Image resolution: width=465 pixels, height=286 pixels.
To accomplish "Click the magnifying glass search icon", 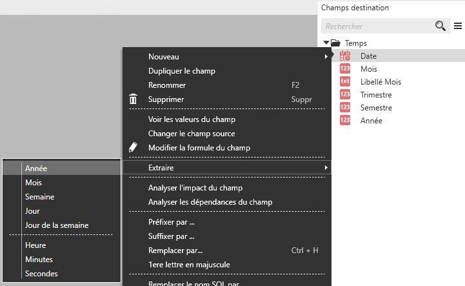I will 440,26.
